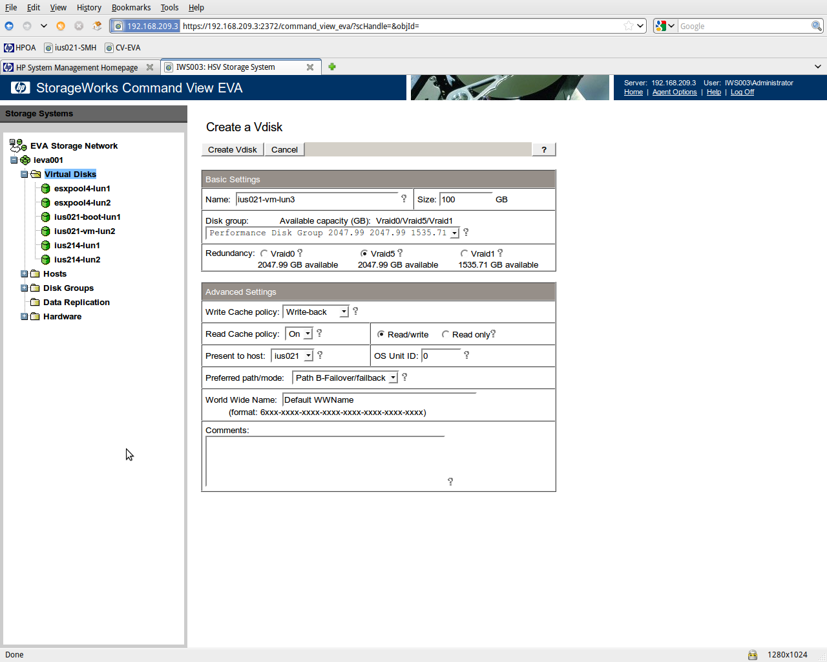Image resolution: width=827 pixels, height=662 pixels.
Task: Open the ius021-SMH bookmark
Action: 70,47
